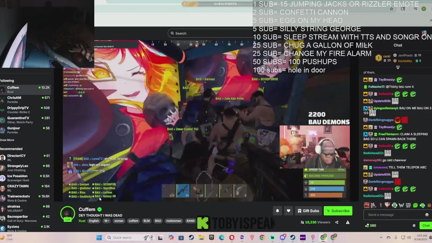Expand the gift leaderboard chevron in chat
432x243 pixels.
(x=398, y=67)
